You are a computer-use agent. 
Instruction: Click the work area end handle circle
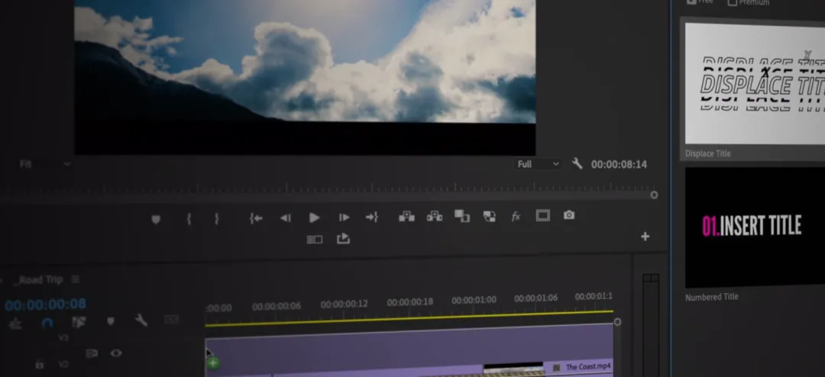(x=618, y=322)
